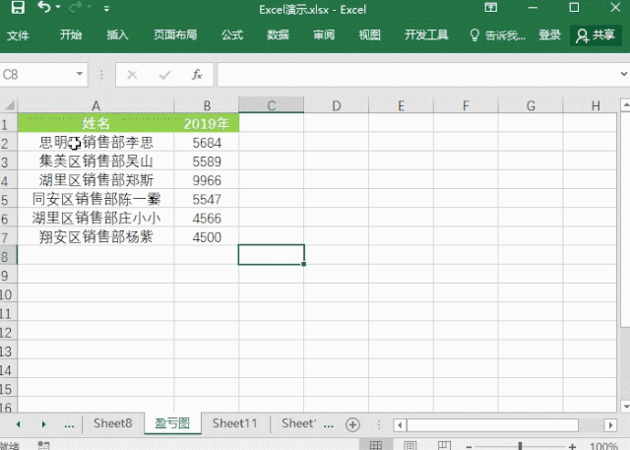
Task: Switch to Normal view icon
Action: (x=375, y=445)
